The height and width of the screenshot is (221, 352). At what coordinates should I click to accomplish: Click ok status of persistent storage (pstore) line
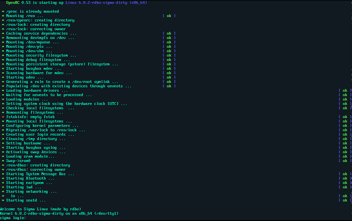[169, 64]
